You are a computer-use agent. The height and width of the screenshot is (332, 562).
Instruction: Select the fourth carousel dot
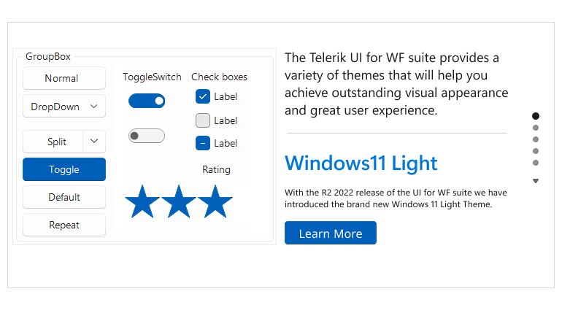[x=536, y=151]
